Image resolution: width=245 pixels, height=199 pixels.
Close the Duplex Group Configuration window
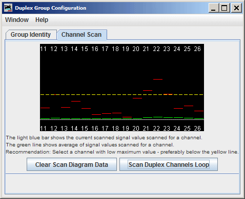[x=236, y=8]
